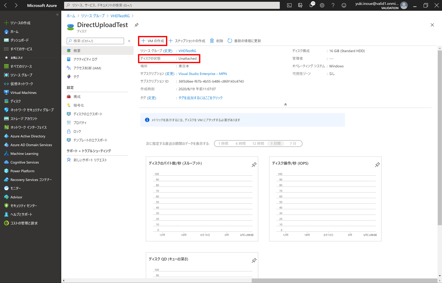Click the vertical scrollbar of the blade
This screenshot has width=442, height=283.
pyautogui.click(x=440, y=138)
